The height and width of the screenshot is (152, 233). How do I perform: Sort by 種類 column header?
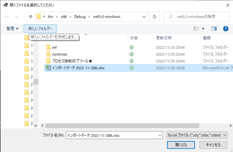coord(207,38)
